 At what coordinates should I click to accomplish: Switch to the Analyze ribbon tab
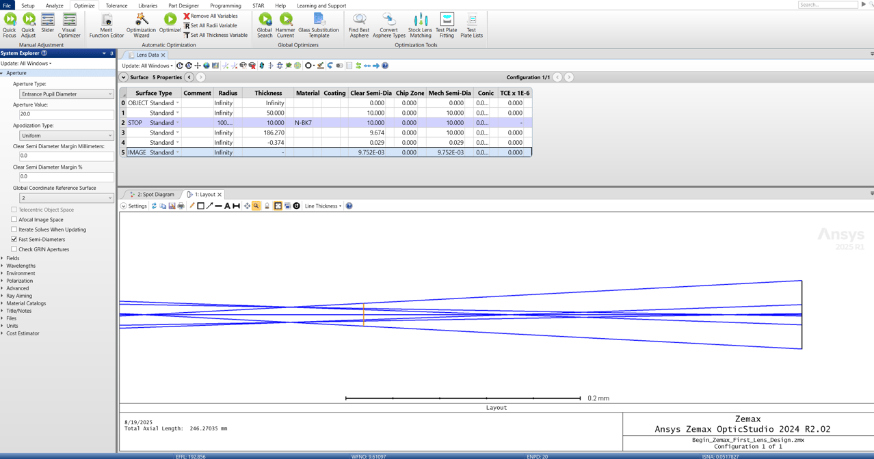(54, 5)
